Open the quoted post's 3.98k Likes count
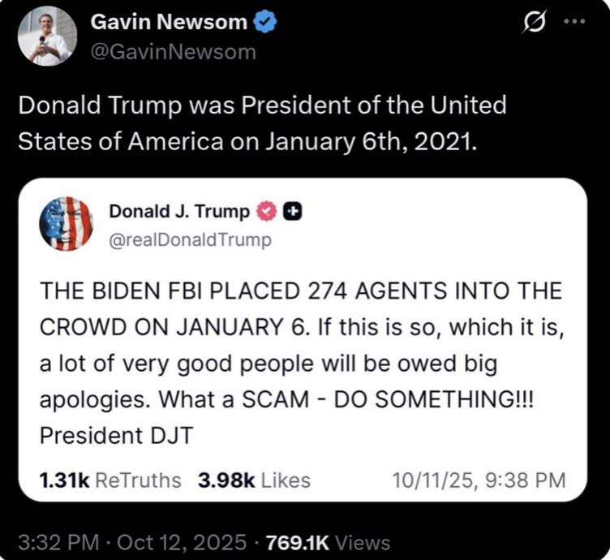Viewport: 610px width, 560px height. click(x=254, y=480)
